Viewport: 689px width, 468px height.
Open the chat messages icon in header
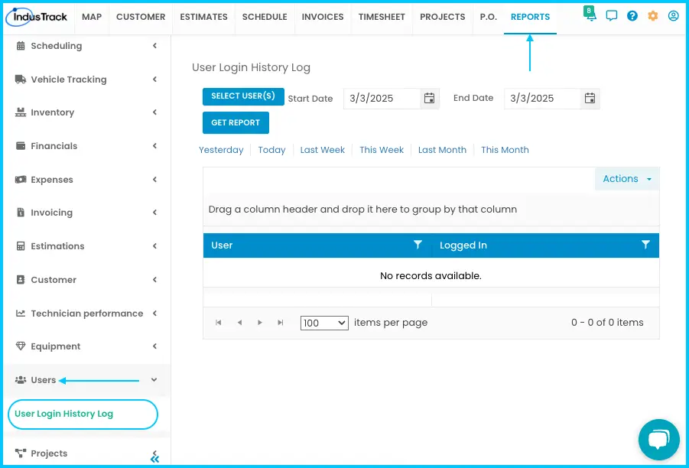click(611, 16)
